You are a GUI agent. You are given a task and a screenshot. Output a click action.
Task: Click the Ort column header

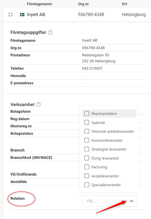tap(124, 4)
